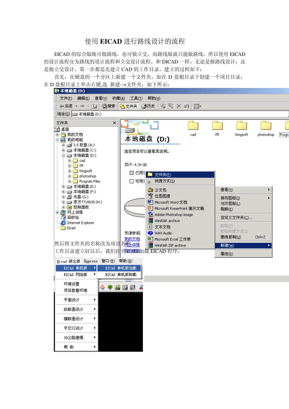Check the 已用空间 legend box
289x409 pixels.
[132, 173]
